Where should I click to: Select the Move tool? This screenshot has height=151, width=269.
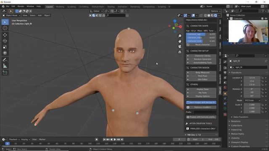5,35
